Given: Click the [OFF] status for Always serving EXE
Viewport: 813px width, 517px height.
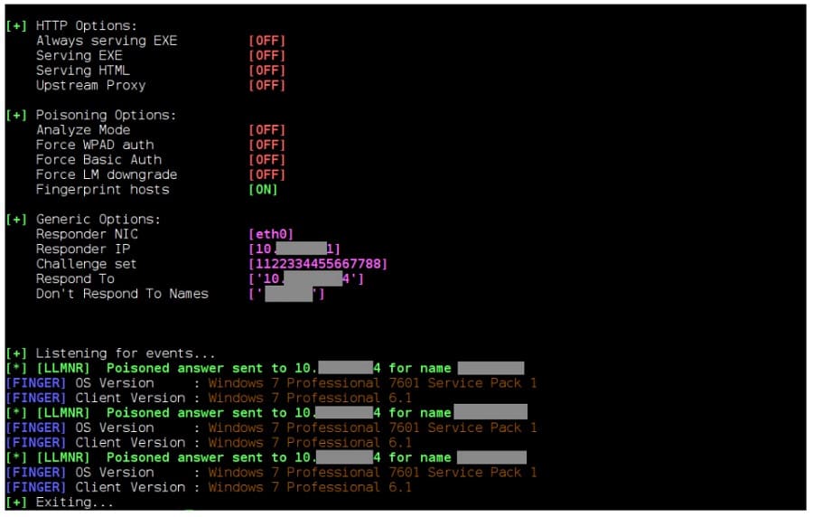Looking at the screenshot, I should tap(266, 41).
